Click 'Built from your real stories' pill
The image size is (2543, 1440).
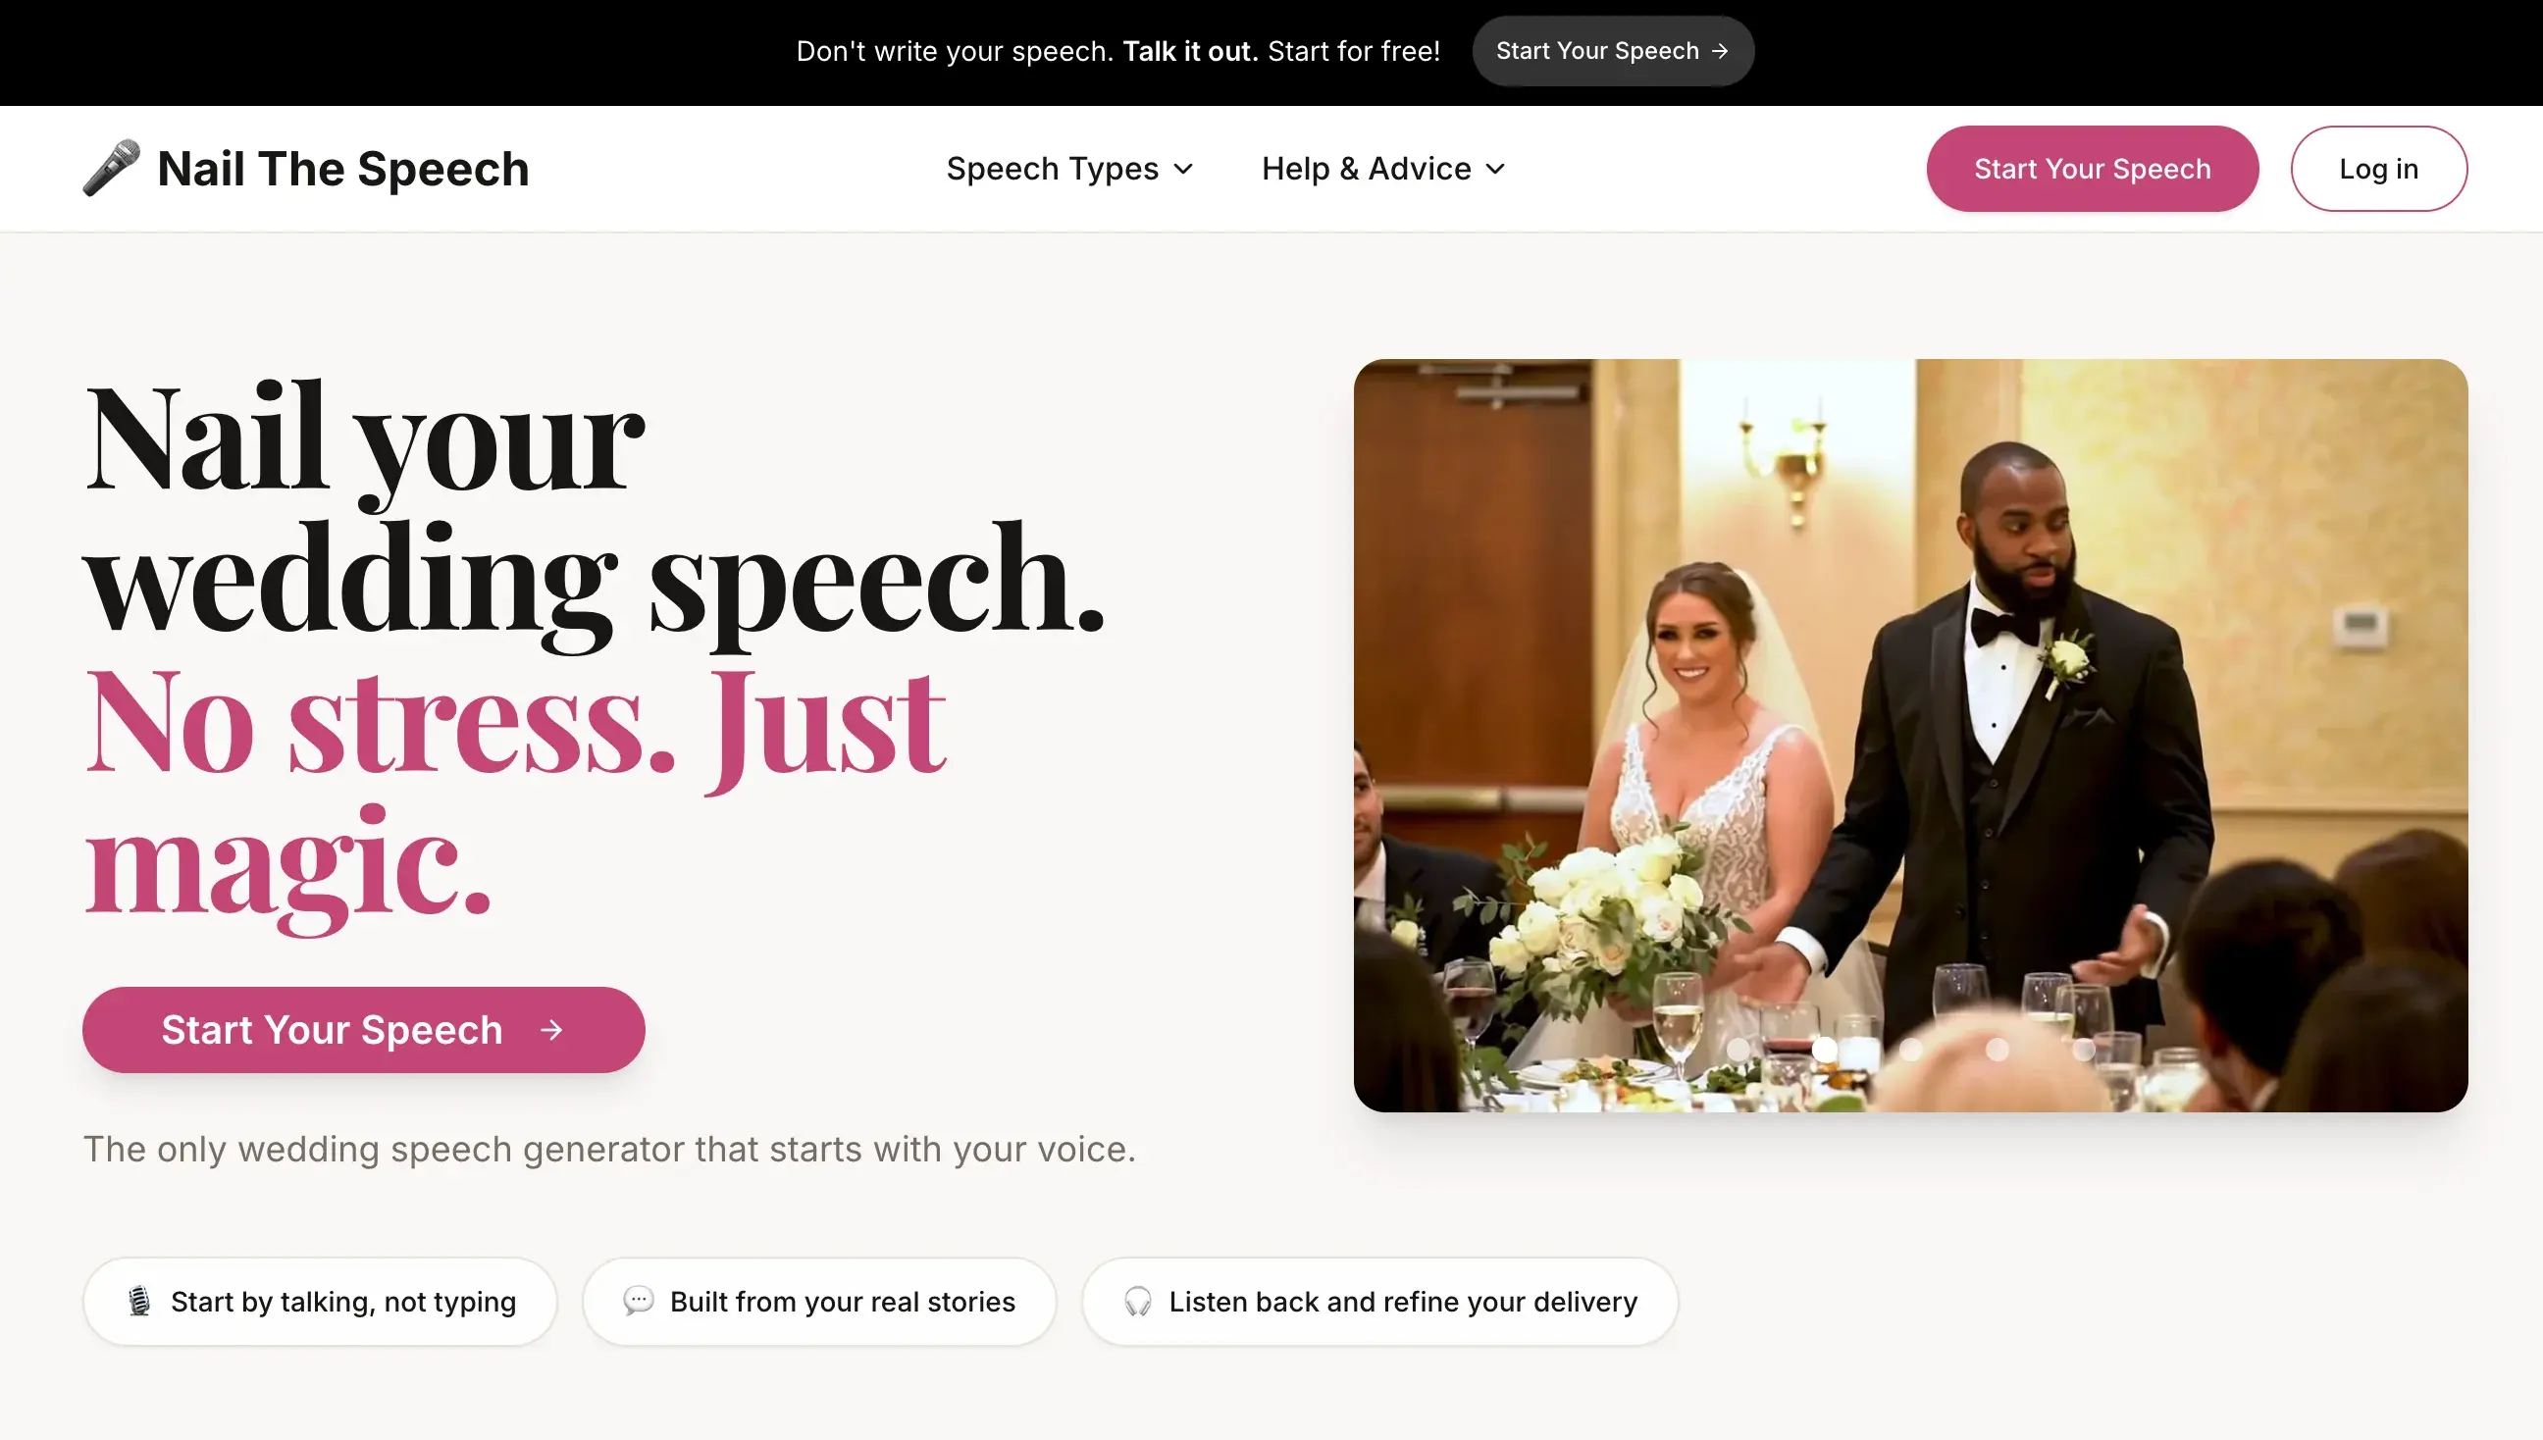[819, 1302]
